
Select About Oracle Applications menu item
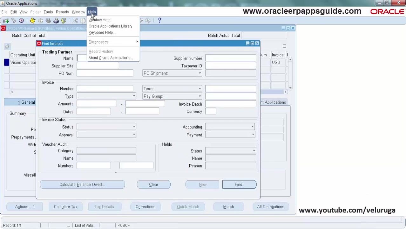pyautogui.click(x=113, y=58)
